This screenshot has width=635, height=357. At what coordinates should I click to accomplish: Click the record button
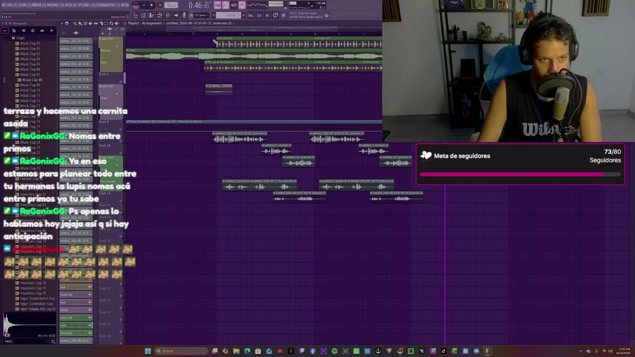160,5
